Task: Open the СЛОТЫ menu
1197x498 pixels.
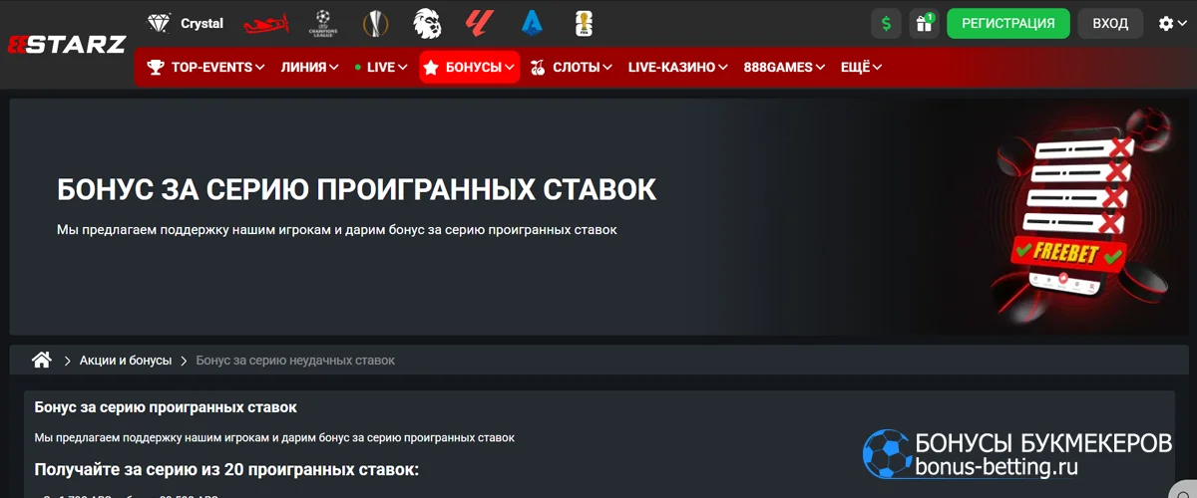Action: 573,68
